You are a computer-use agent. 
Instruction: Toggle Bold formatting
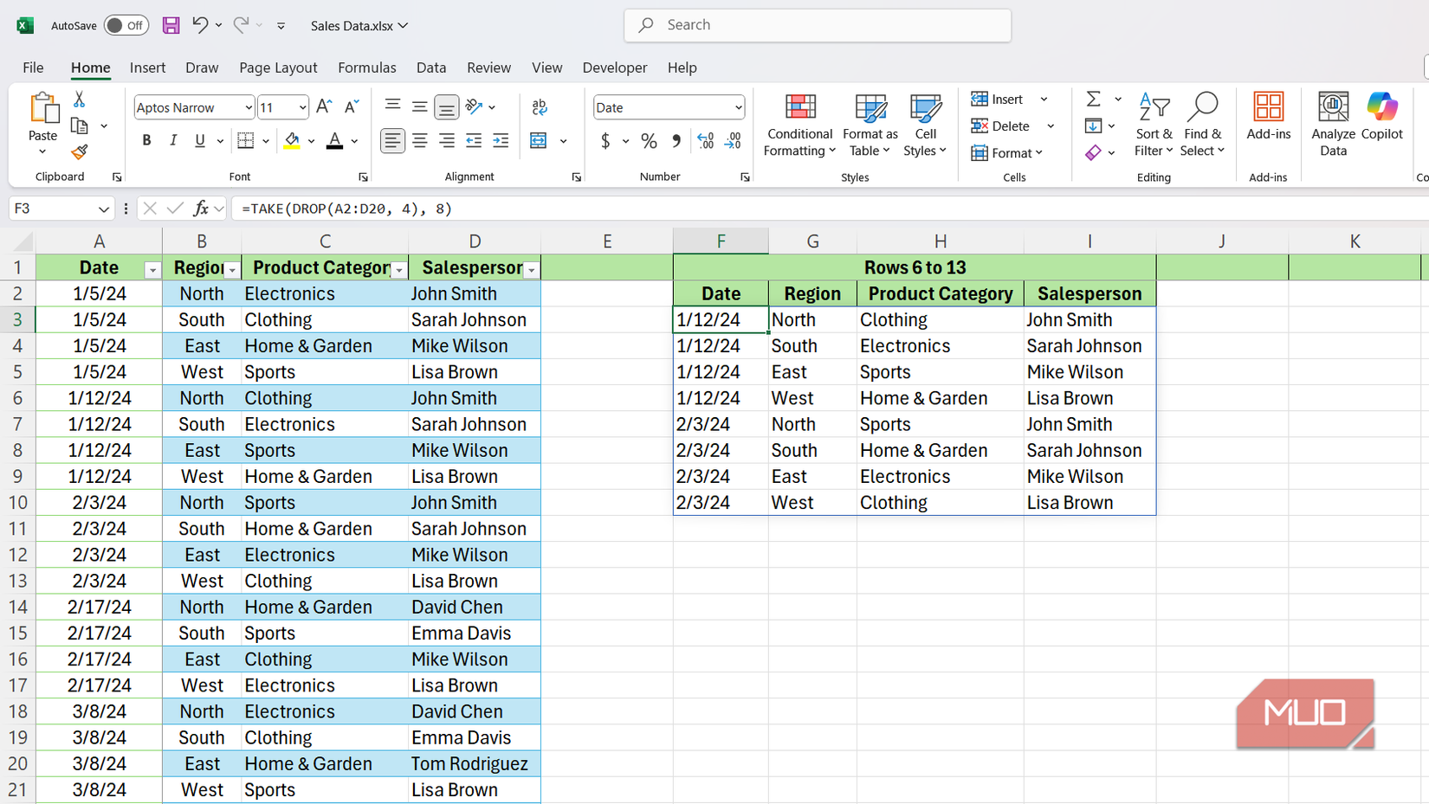tap(146, 141)
